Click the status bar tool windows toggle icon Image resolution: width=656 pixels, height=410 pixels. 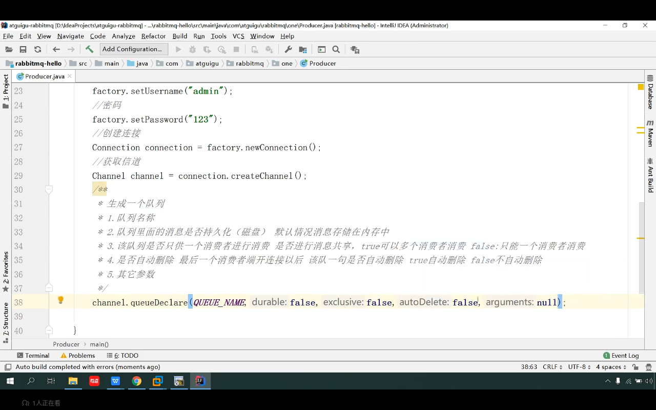(x=8, y=367)
